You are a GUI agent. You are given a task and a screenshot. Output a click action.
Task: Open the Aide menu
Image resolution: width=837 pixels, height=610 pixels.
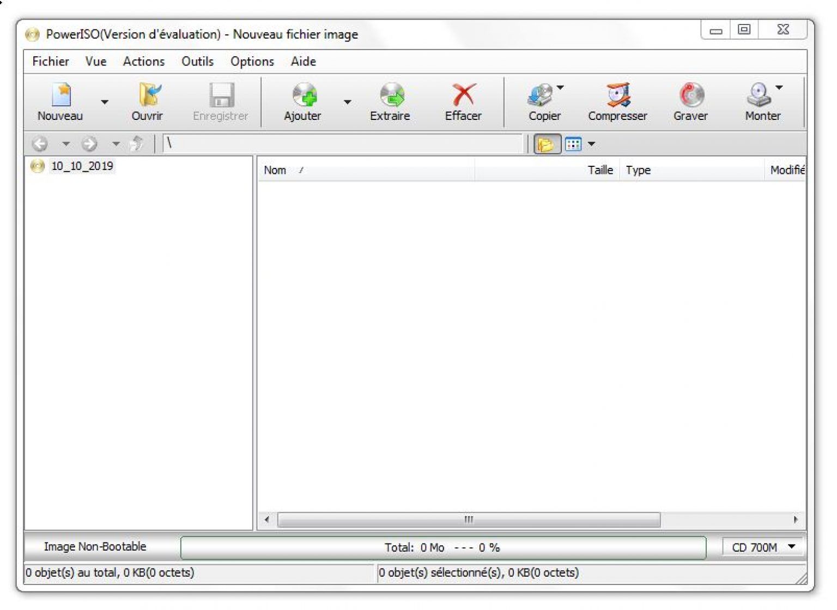[304, 62]
